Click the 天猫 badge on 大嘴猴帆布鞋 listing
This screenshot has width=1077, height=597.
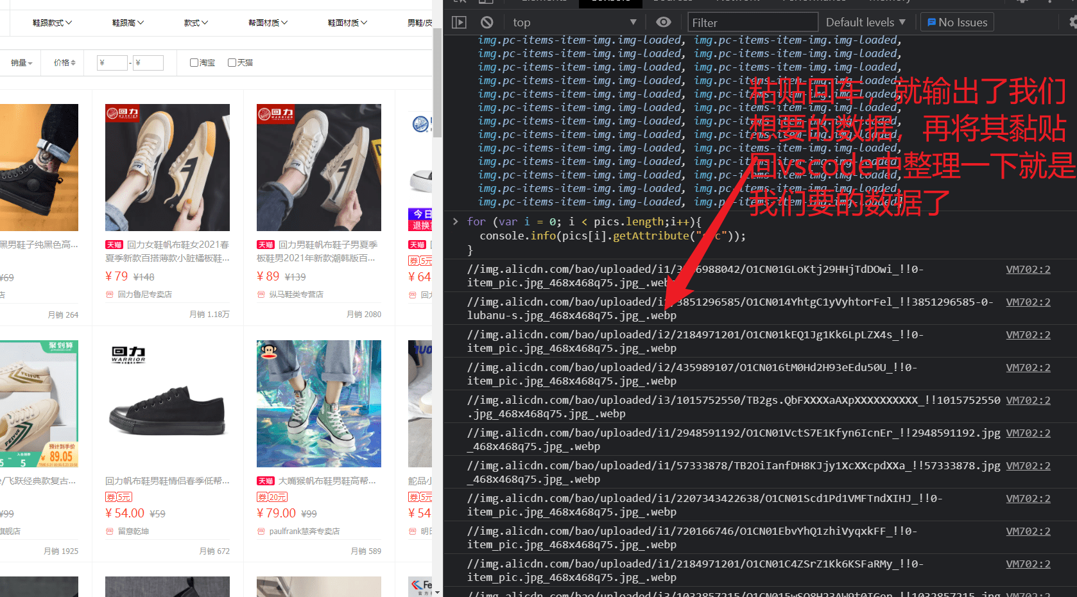coord(266,481)
